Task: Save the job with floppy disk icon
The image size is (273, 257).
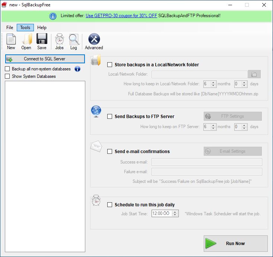Action: (42, 41)
